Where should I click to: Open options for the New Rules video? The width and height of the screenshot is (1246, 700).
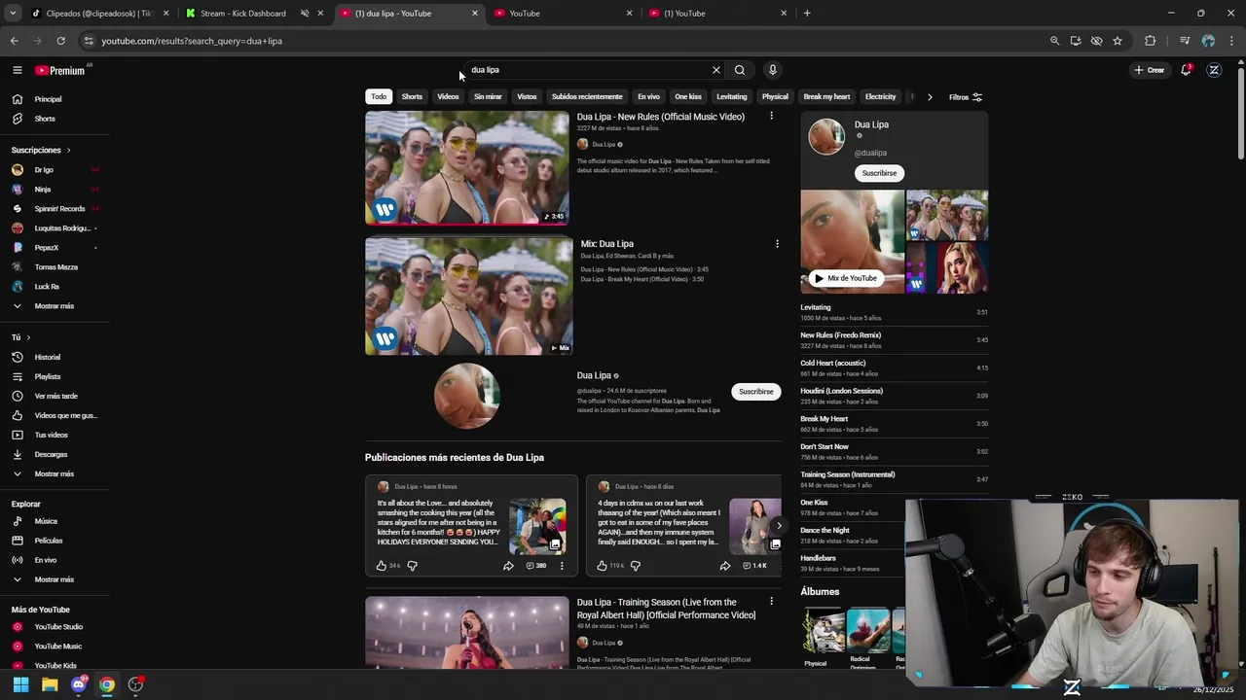pos(771,116)
